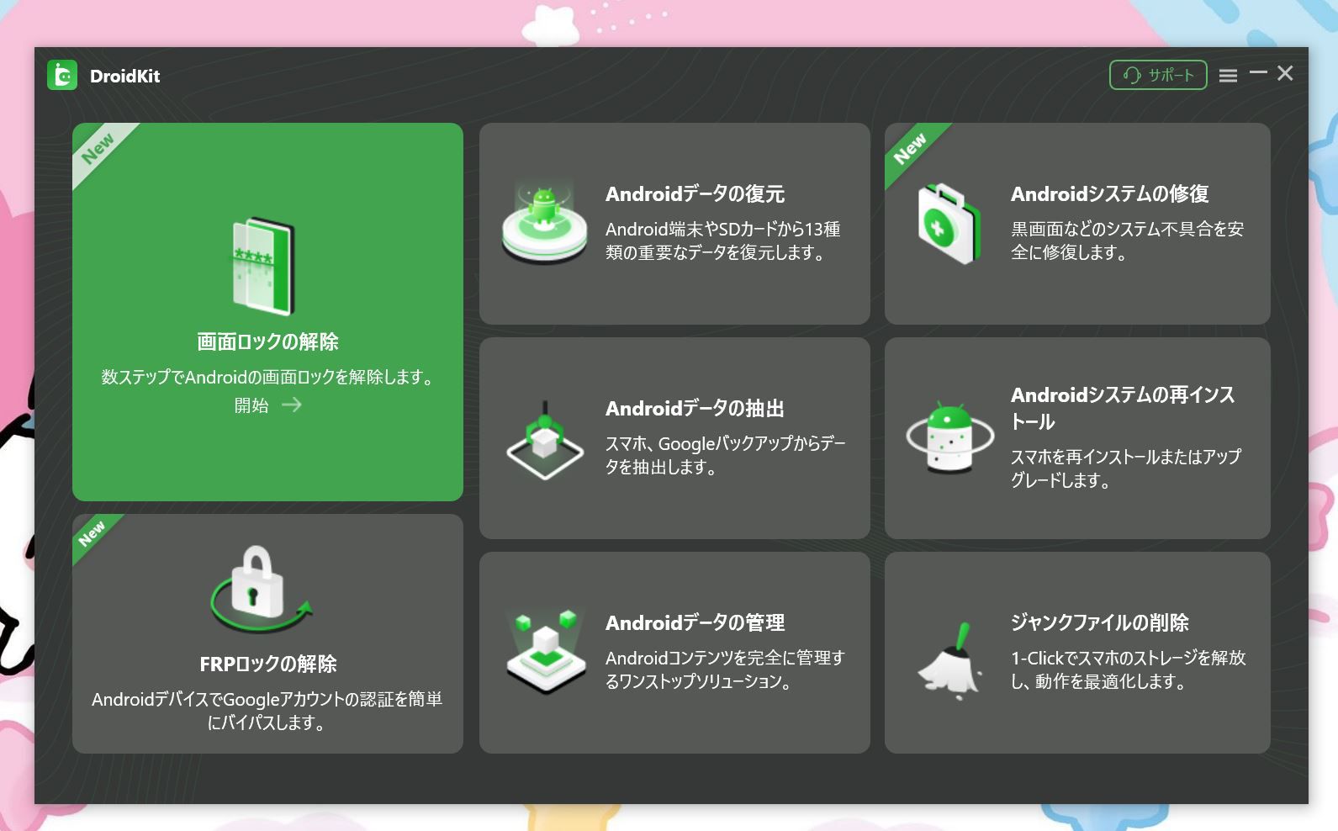Click the description about 黒画面などのシステム不具合
Screen dimensions: 1338x831
[x=1127, y=241]
